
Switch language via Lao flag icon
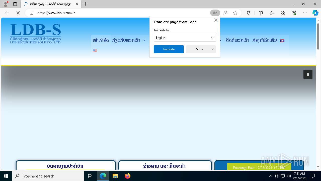(x=282, y=41)
